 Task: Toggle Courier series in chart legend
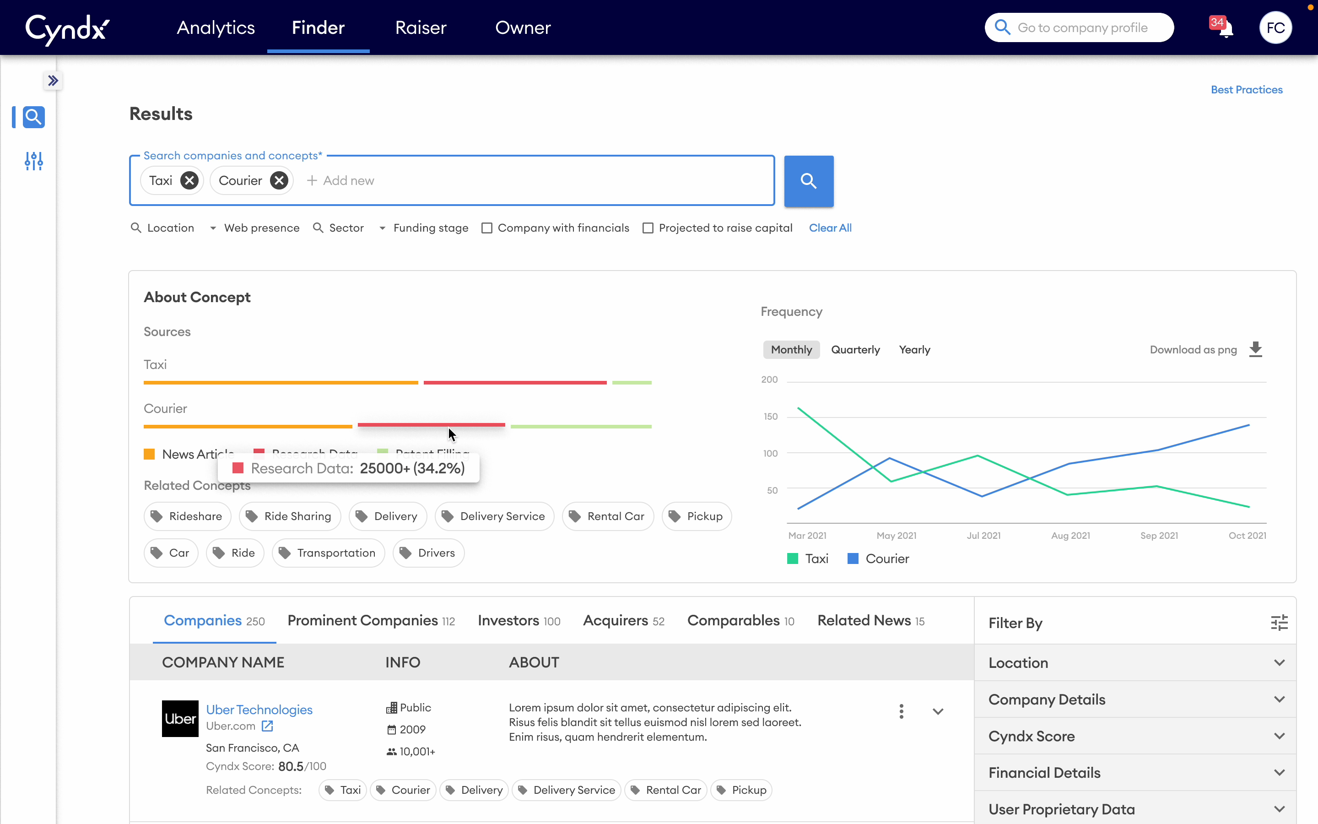coord(878,558)
